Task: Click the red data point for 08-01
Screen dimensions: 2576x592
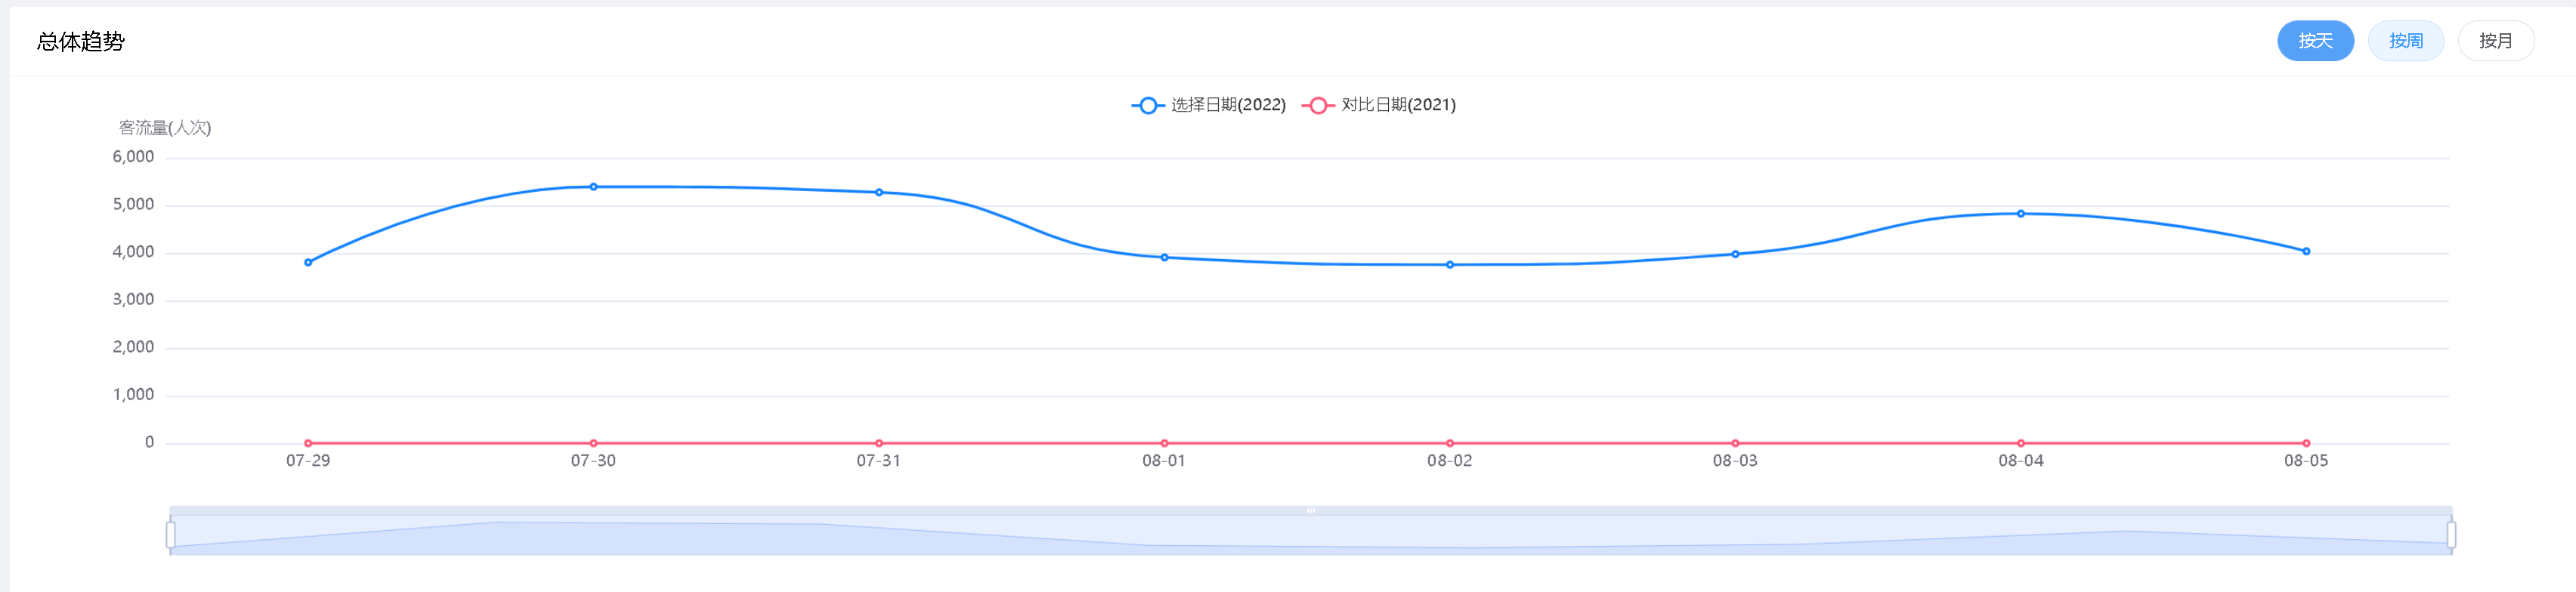Action: click(x=1164, y=443)
